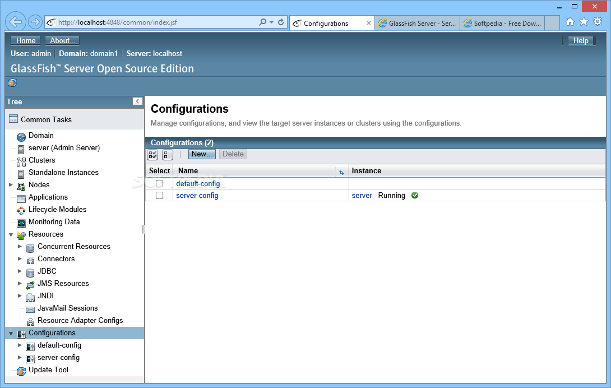Check the server-config row checkbox

[x=159, y=195]
